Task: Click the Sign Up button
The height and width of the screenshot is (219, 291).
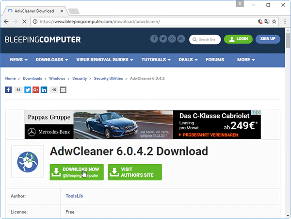Action: [x=268, y=39]
